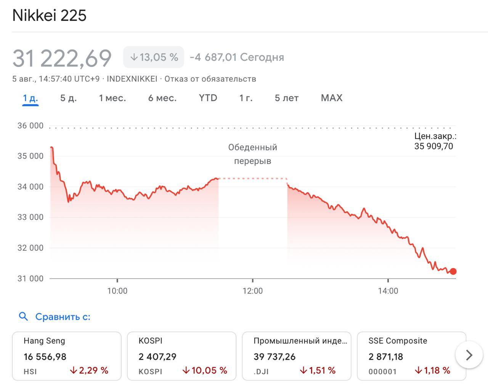Switch chart to 6 мес. range
The width and height of the screenshot is (488, 392).
pyautogui.click(x=162, y=98)
